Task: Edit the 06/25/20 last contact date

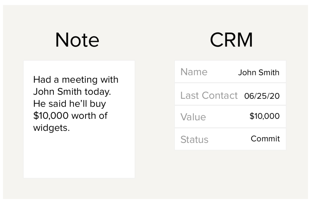Action: [262, 96]
